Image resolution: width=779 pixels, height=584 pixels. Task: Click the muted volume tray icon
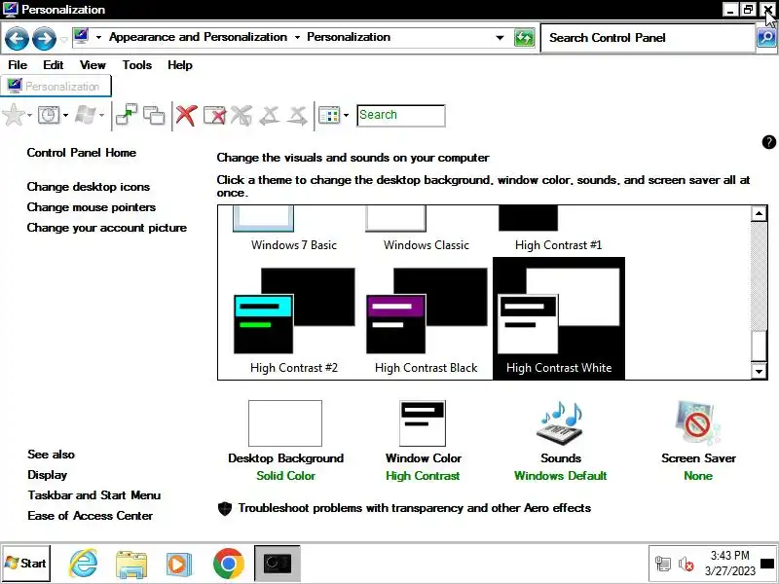[x=686, y=564]
